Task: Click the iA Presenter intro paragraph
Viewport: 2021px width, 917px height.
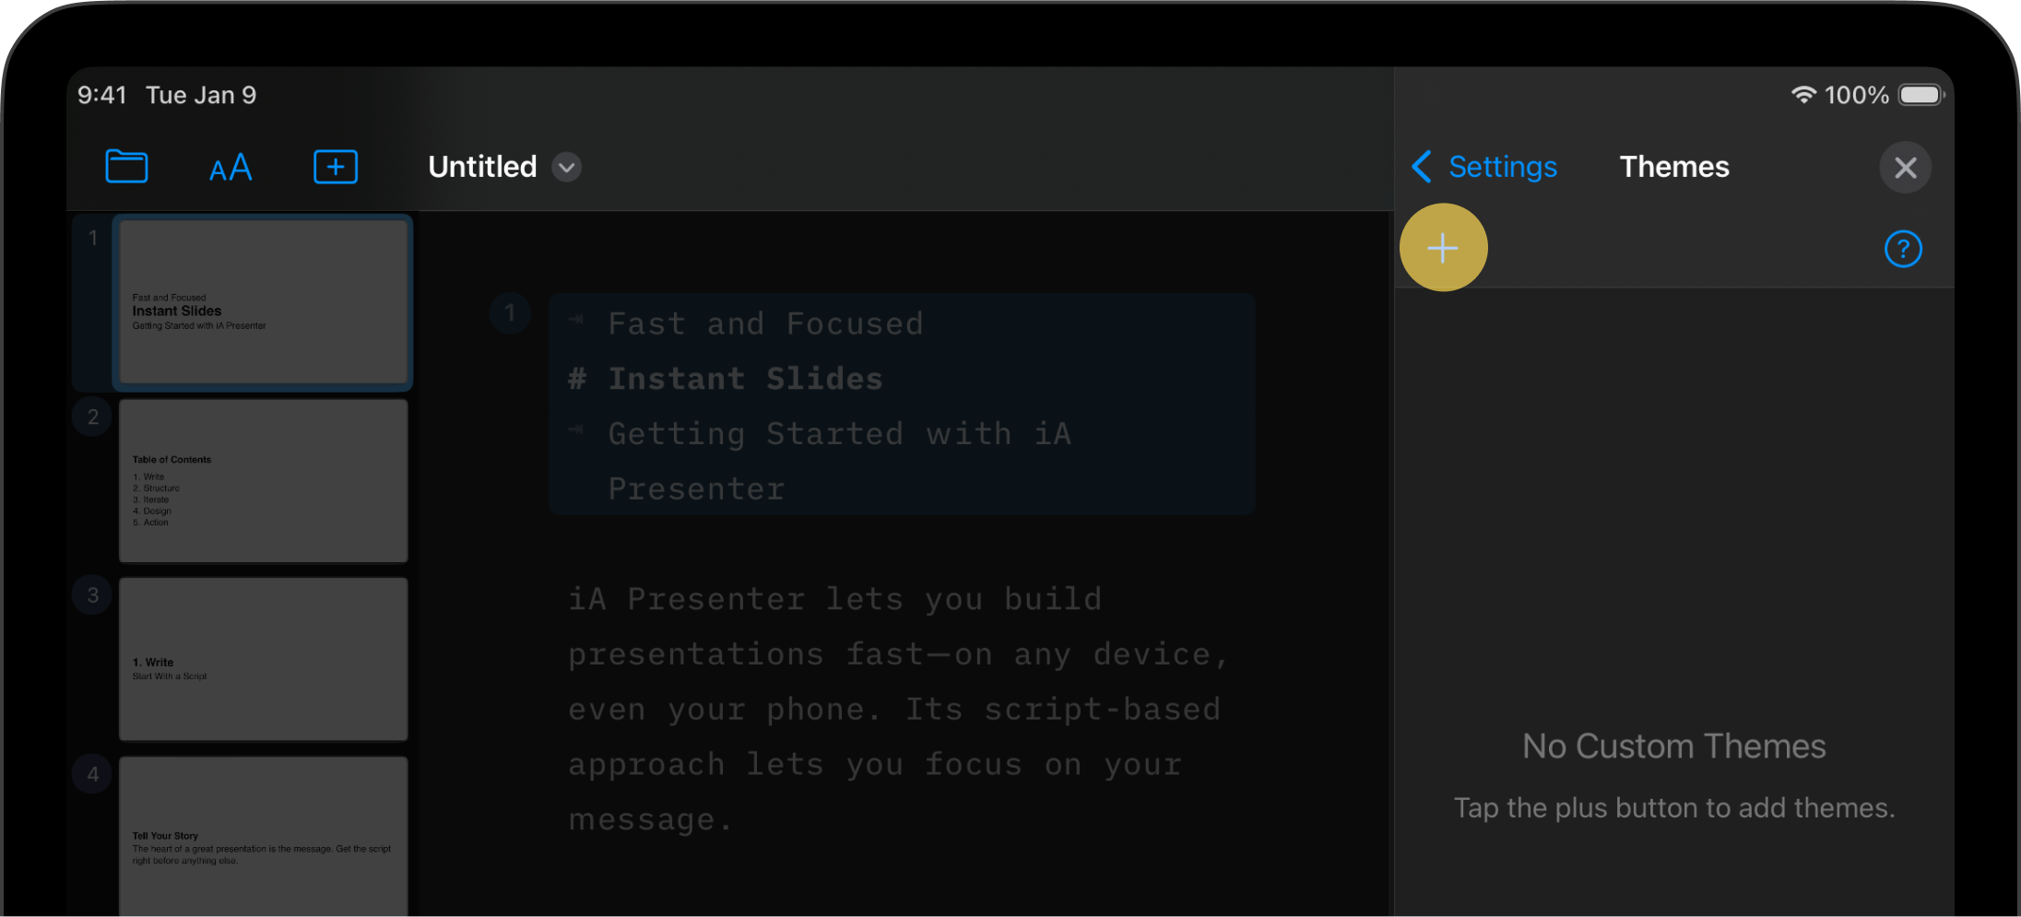Action: pyautogui.click(x=894, y=710)
